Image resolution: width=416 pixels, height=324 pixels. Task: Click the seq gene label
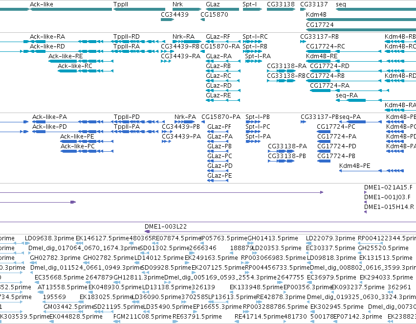click(341, 4)
